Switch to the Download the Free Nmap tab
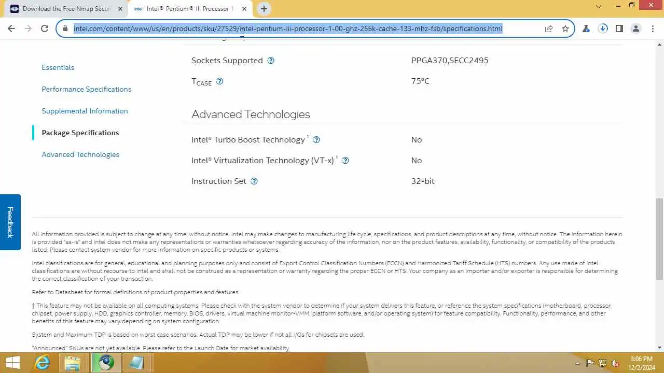 pyautogui.click(x=67, y=9)
